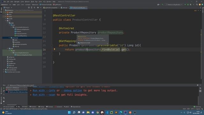Open the VCS menu
The width and height of the screenshot is (204, 115).
(x=44, y=2)
